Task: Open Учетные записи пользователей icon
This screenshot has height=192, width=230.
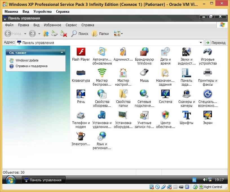Action: click(x=144, y=115)
